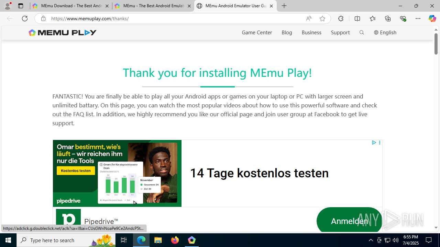Image resolution: width=440 pixels, height=247 pixels.
Task: Open Game Center menu item
Action: click(x=257, y=33)
